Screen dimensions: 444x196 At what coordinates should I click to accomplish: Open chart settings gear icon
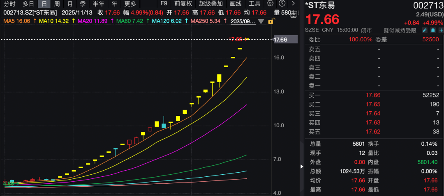(270, 4)
